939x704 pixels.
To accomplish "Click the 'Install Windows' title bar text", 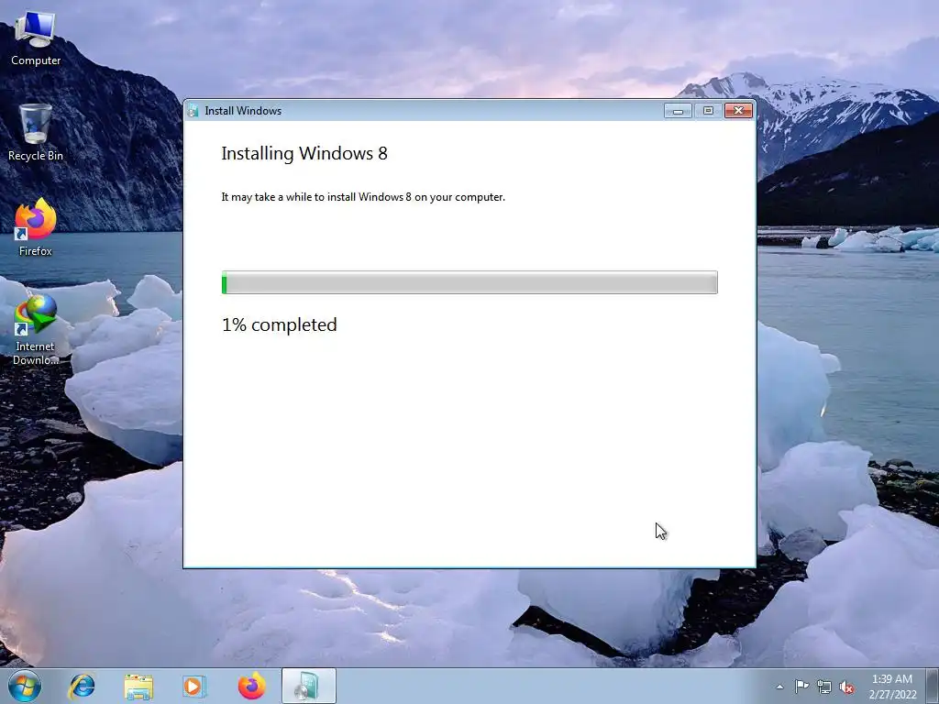I will tap(243, 111).
